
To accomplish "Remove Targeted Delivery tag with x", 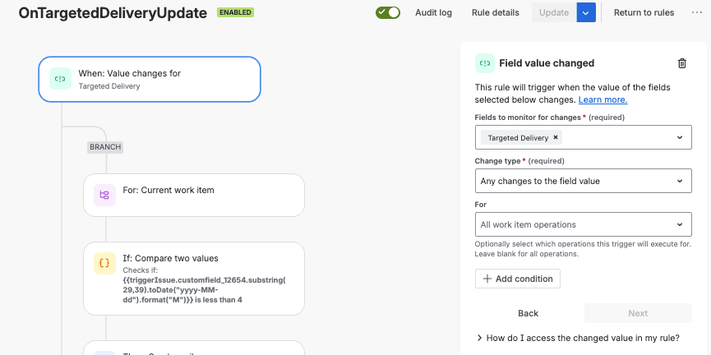I will [x=555, y=137].
